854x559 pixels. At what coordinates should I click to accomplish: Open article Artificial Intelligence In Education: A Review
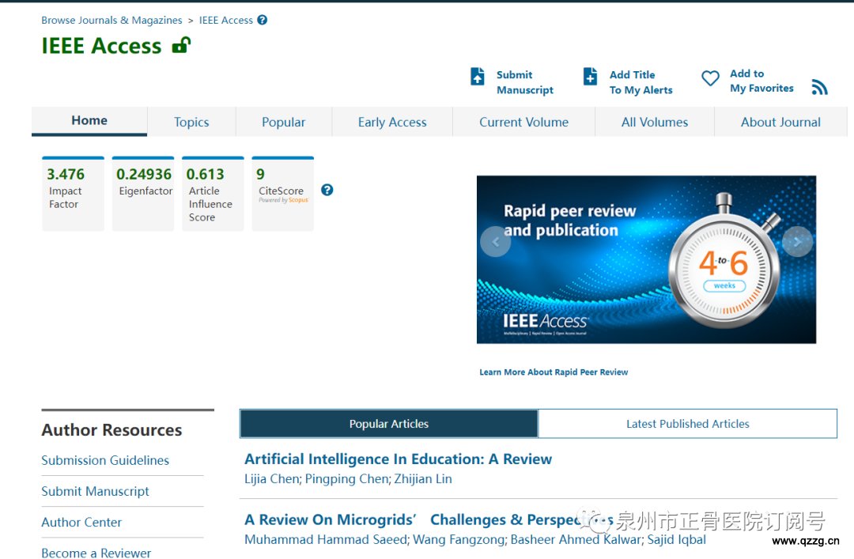(x=398, y=459)
